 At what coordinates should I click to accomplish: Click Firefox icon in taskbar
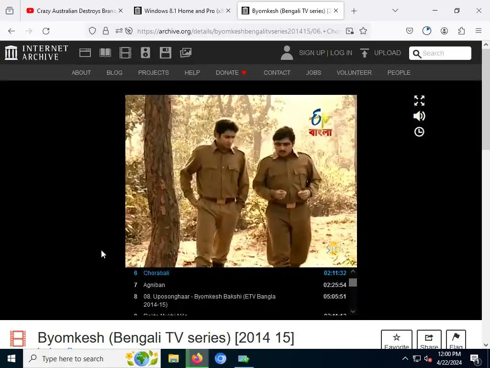coord(197,358)
